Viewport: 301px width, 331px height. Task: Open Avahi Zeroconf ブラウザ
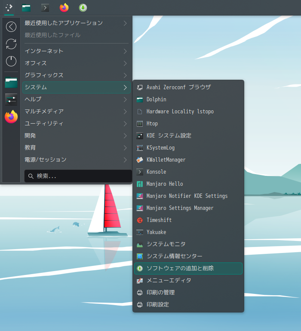click(188, 87)
